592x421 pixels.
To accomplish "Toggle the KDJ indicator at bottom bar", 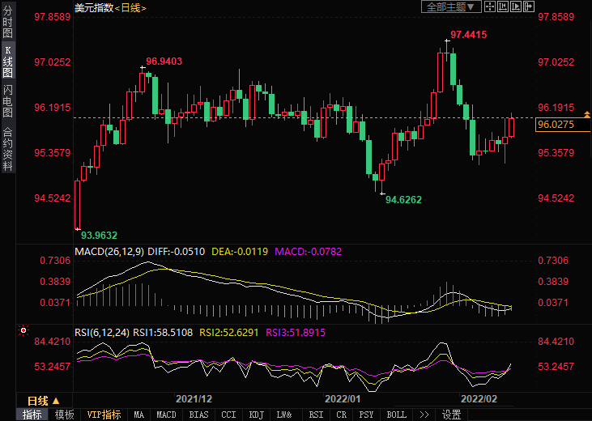I will point(256,415).
